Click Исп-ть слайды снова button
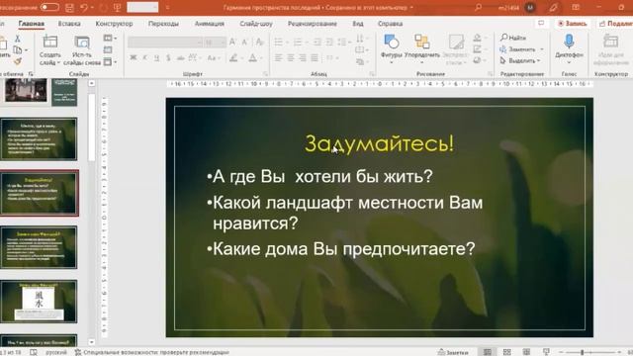The height and width of the screenshot is (356, 633). tap(82, 50)
